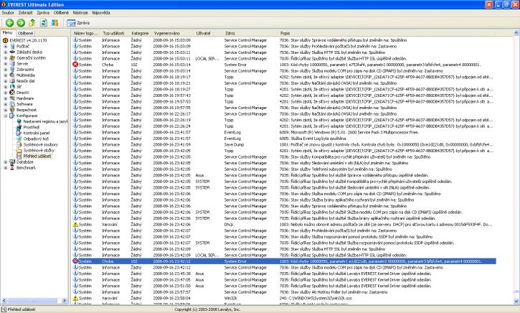520x313 pixels.
Task: Open the Oblíbené menu
Action: point(62,13)
